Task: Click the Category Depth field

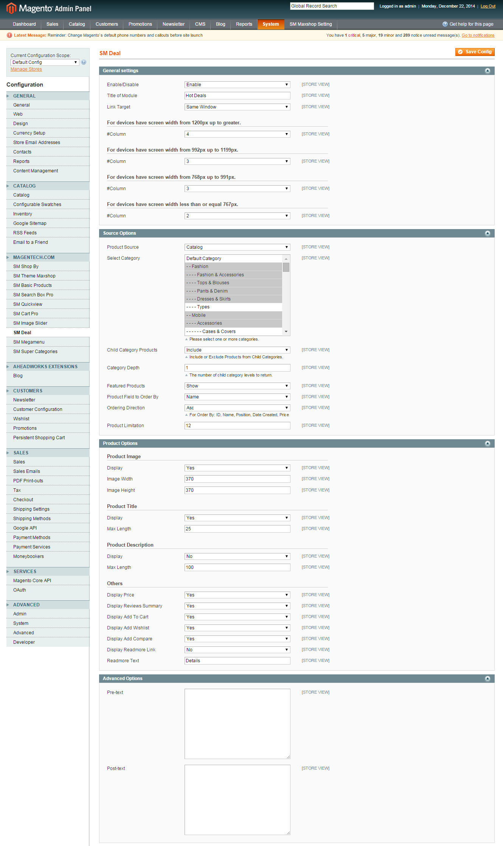Action: (x=238, y=368)
